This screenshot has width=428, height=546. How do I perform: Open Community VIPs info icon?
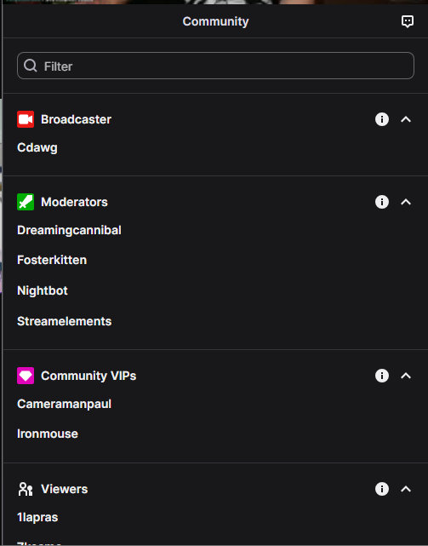click(x=382, y=376)
